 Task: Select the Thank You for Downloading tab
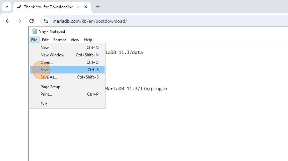point(52,7)
